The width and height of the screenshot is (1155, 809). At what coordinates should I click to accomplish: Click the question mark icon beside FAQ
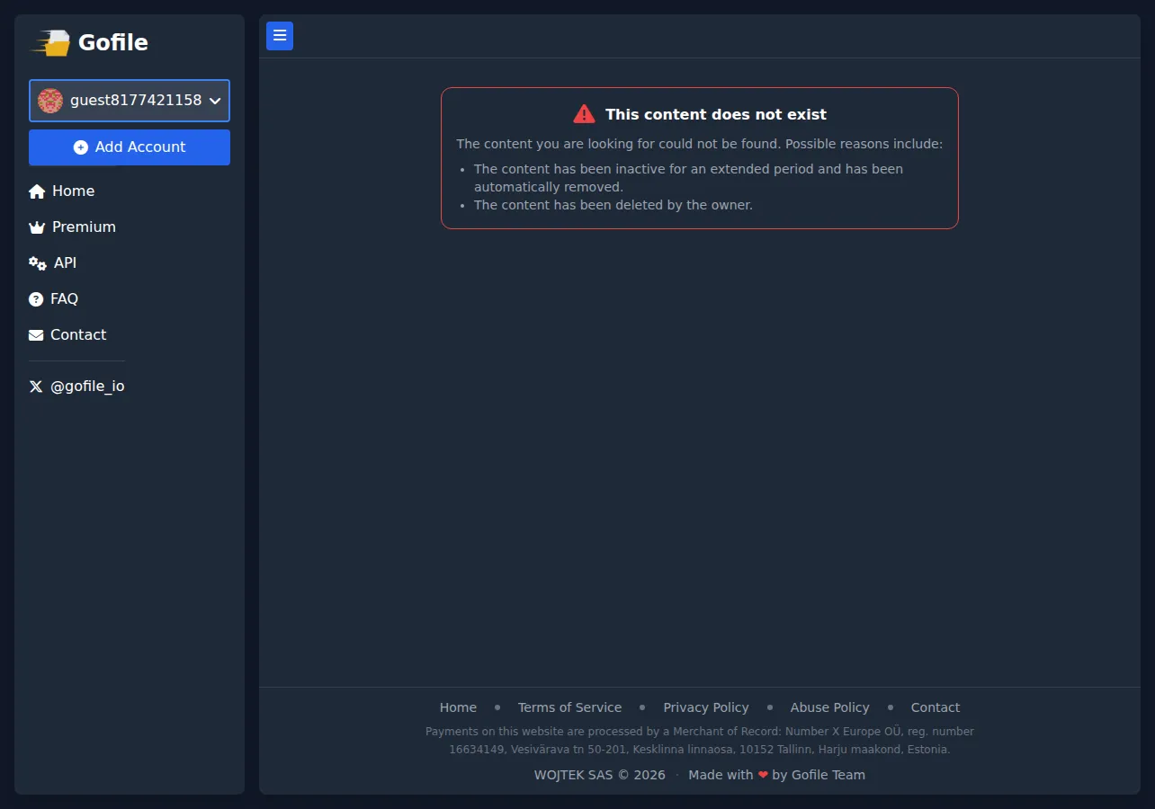36,299
